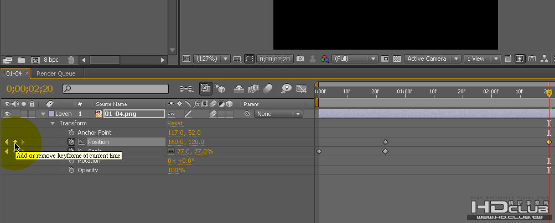Toggle pixel aspect ratio correction
The height and width of the screenshot is (223, 555).
[x=508, y=59]
